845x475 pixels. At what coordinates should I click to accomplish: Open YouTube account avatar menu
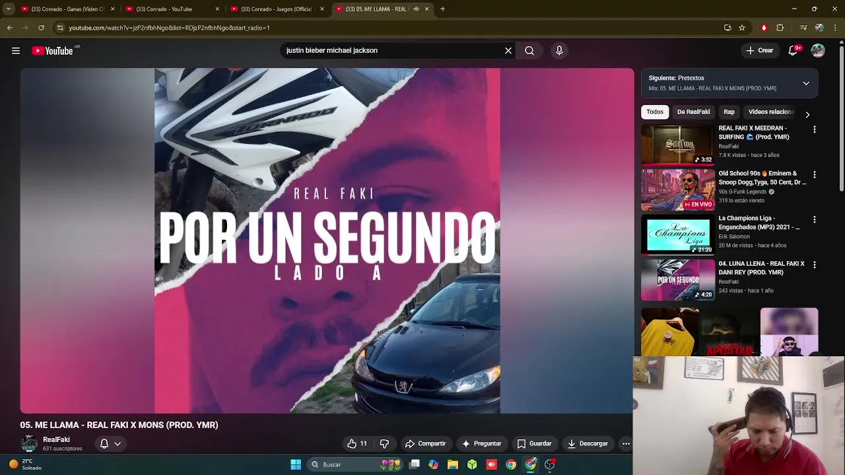(x=818, y=50)
